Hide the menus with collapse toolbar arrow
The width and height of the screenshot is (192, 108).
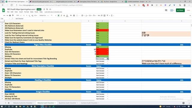click(x=190, y=16)
